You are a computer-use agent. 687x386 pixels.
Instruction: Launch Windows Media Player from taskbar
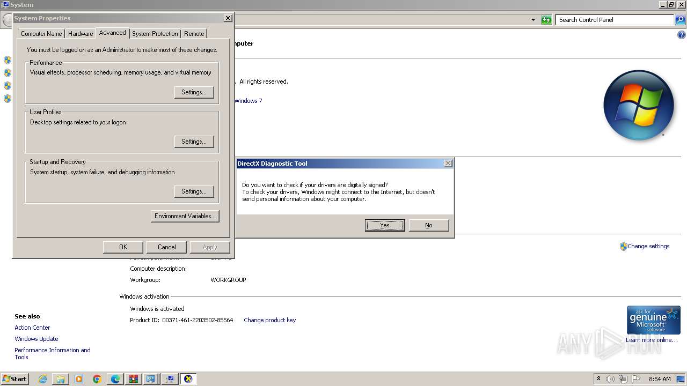point(79,379)
